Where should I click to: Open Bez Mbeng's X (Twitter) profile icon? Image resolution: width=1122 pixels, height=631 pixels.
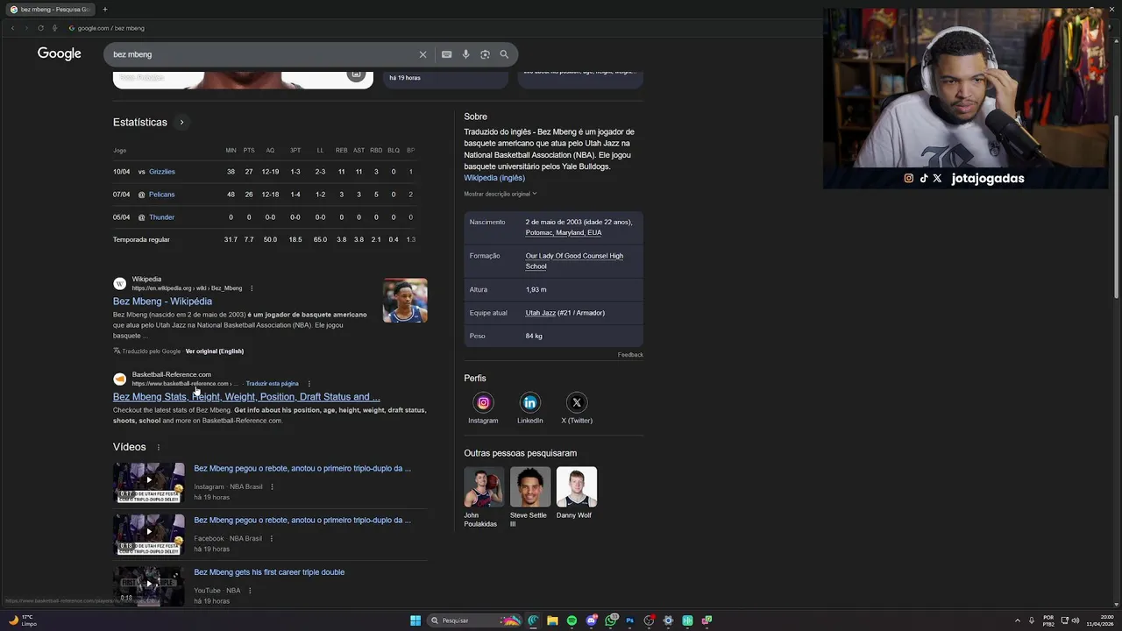tap(576, 402)
